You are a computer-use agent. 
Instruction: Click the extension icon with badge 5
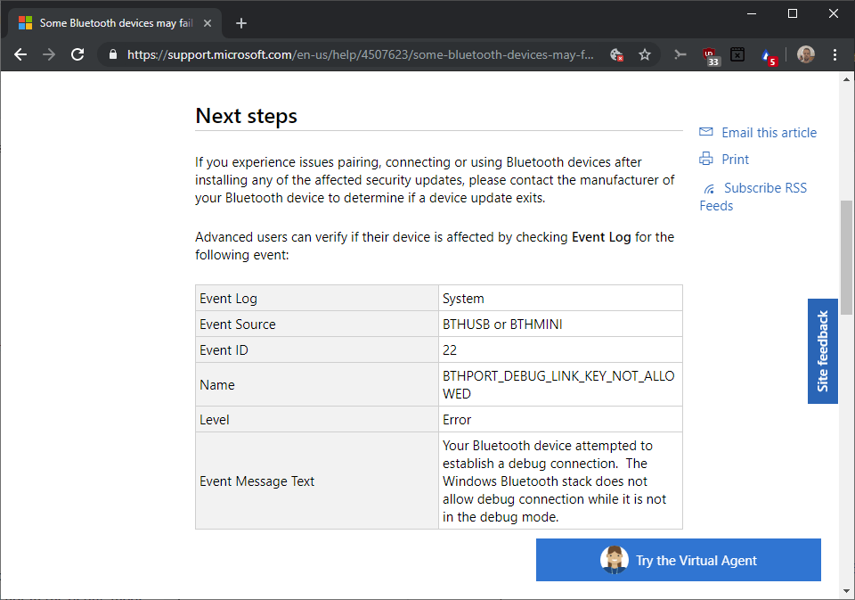pos(768,56)
